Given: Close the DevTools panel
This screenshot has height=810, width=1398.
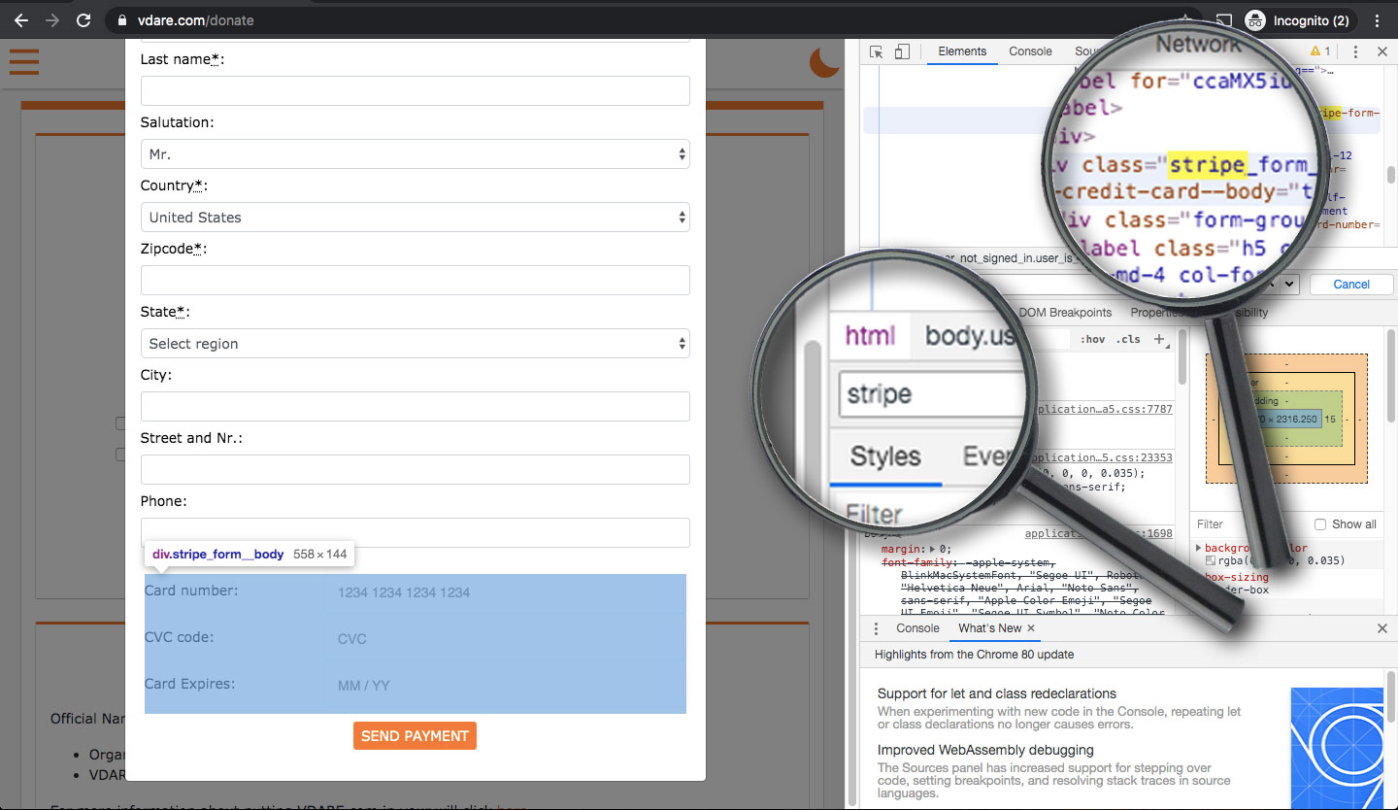Looking at the screenshot, I should tap(1381, 51).
